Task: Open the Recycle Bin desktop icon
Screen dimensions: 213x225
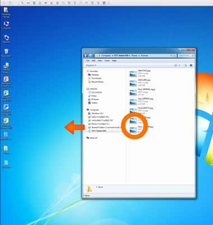Action: [6, 52]
